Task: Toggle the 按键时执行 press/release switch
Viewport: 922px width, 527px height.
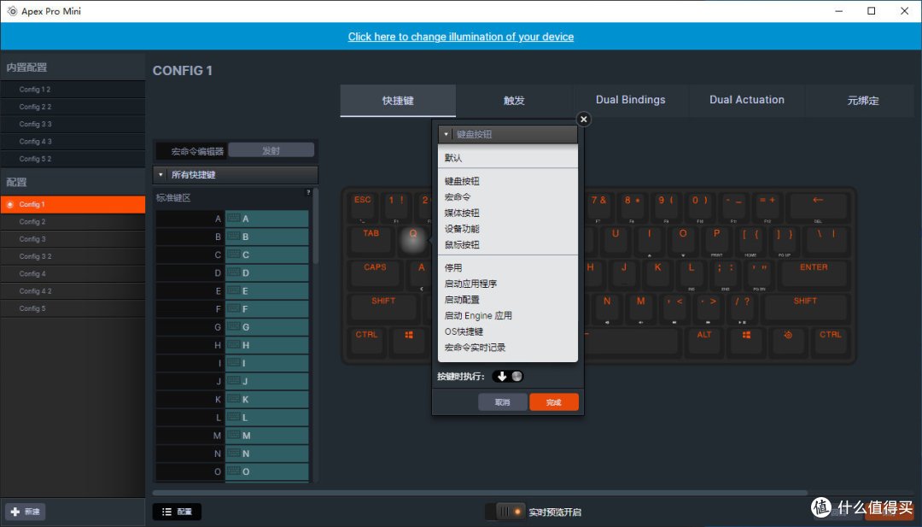Action: click(508, 377)
